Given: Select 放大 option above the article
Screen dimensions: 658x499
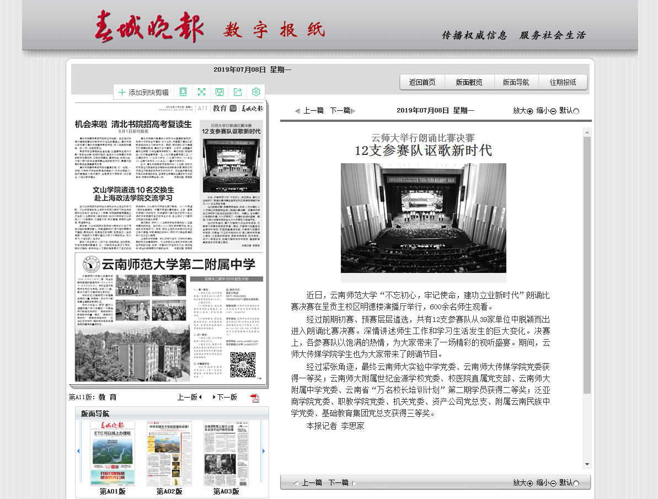Looking at the screenshot, I should pyautogui.click(x=523, y=110).
